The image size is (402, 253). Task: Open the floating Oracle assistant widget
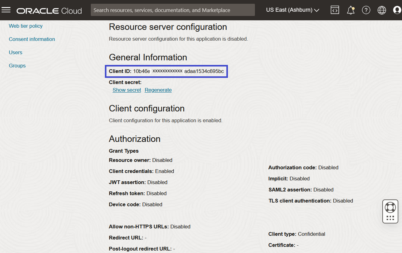pos(390,208)
